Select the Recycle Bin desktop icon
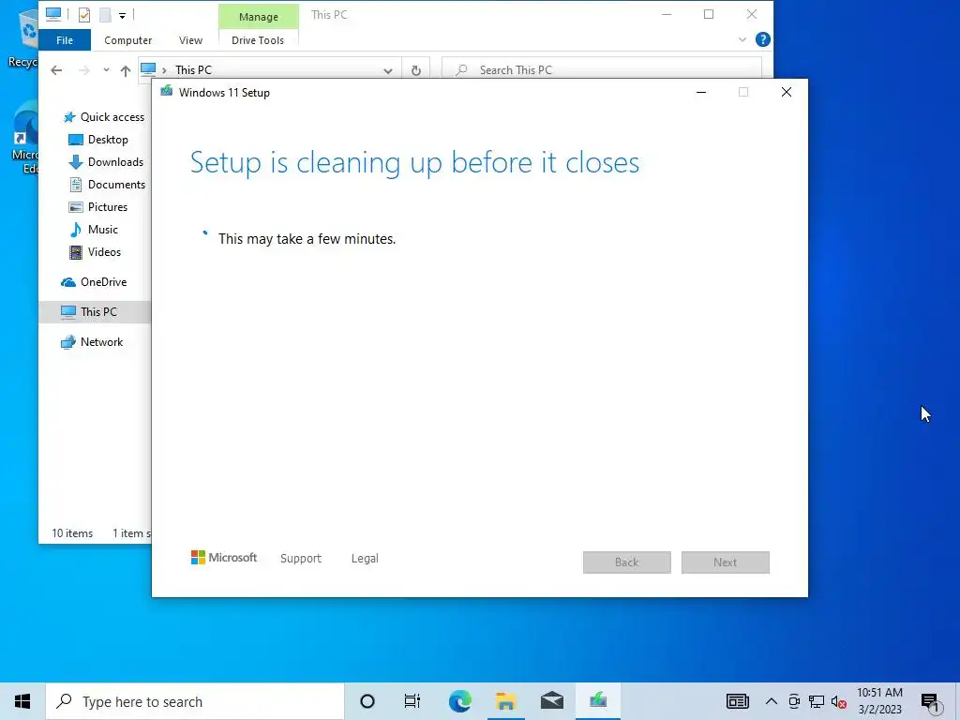 [23, 39]
